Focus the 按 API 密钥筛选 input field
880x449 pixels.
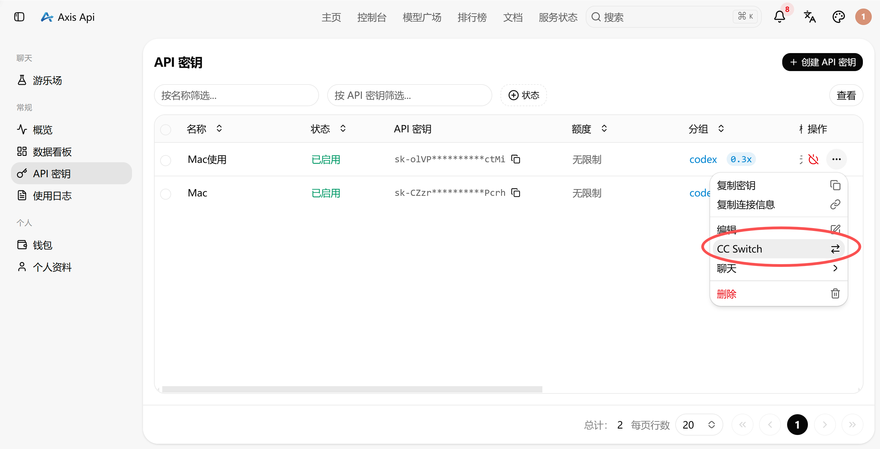[409, 95]
